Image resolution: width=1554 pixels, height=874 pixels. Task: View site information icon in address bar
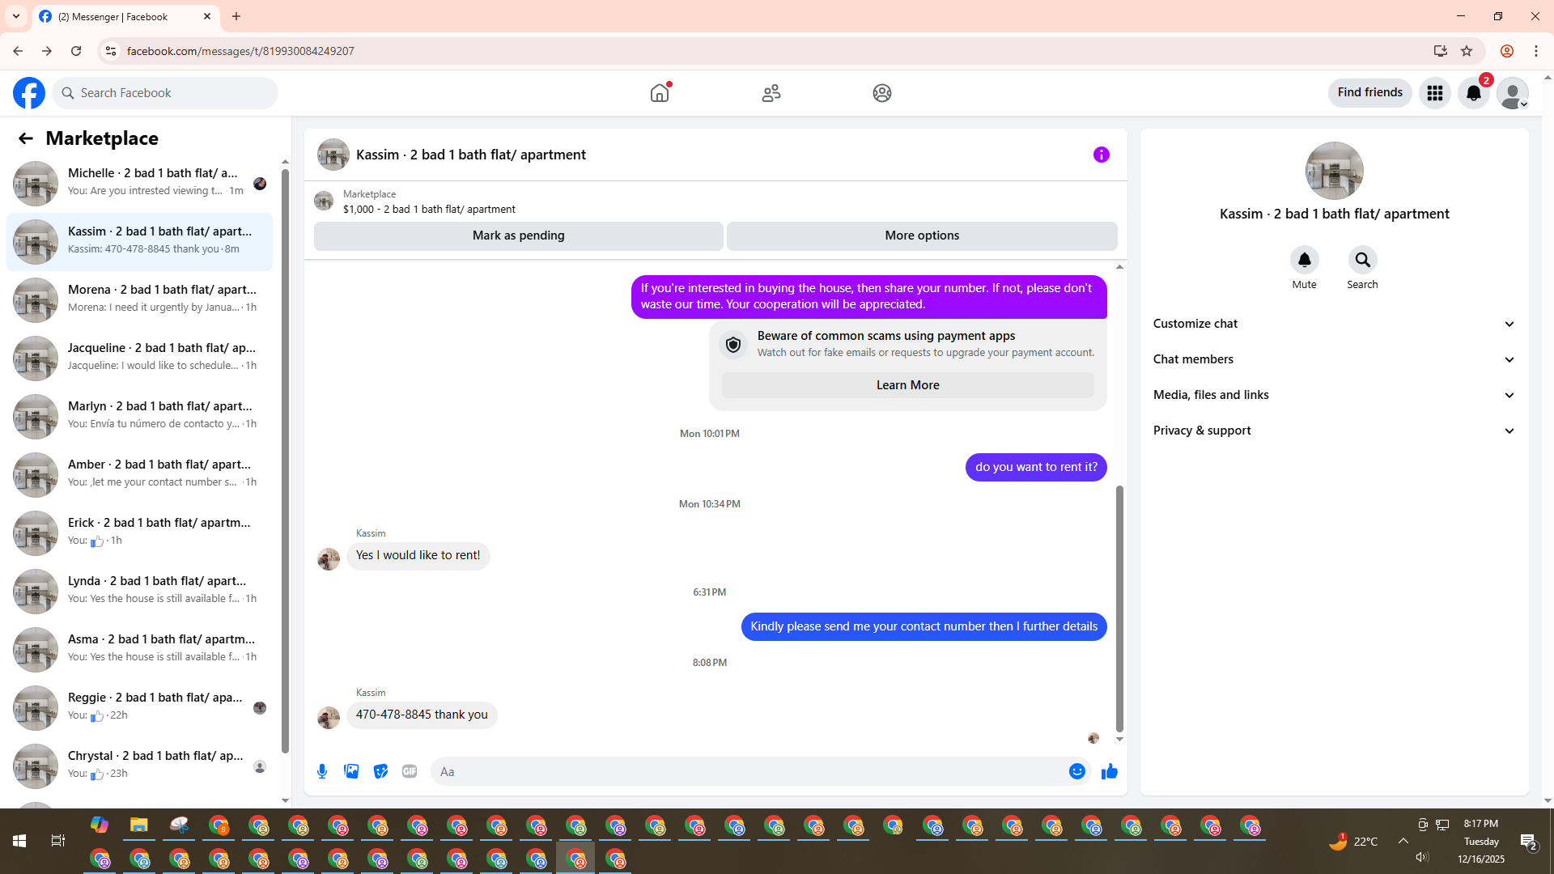[x=111, y=51]
